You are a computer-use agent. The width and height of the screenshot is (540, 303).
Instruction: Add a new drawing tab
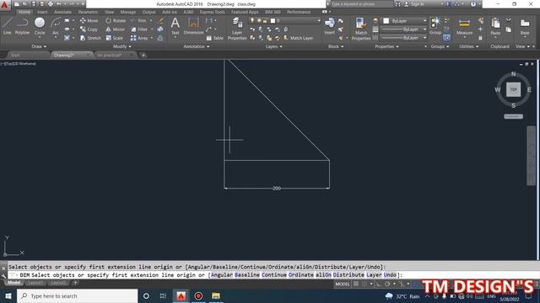click(x=143, y=55)
